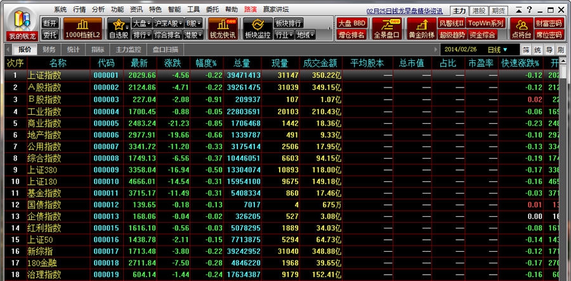Select the 治理指数 row name
This screenshot has height=281, width=571.
click(x=44, y=275)
